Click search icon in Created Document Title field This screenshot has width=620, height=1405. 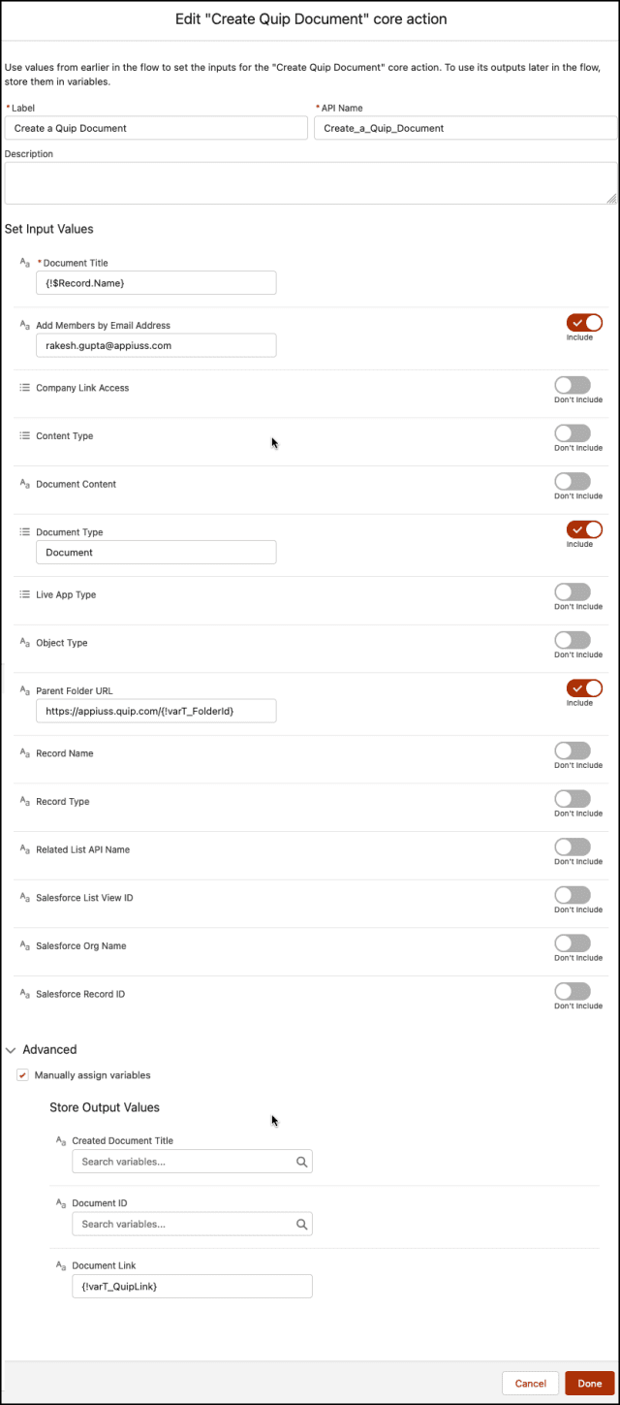301,1162
